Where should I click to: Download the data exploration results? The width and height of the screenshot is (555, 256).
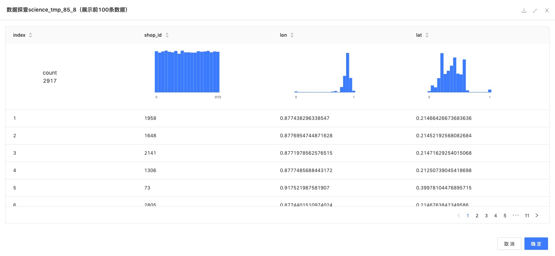[x=524, y=10]
